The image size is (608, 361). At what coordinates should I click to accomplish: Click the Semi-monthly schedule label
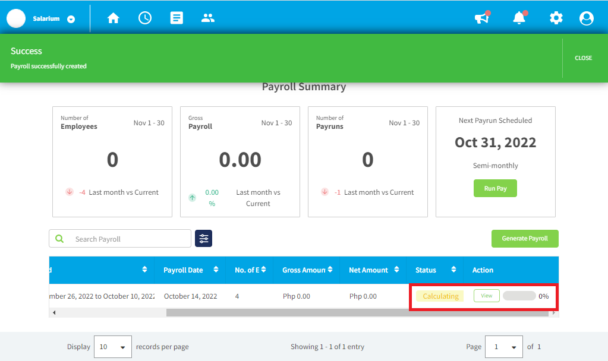click(495, 166)
